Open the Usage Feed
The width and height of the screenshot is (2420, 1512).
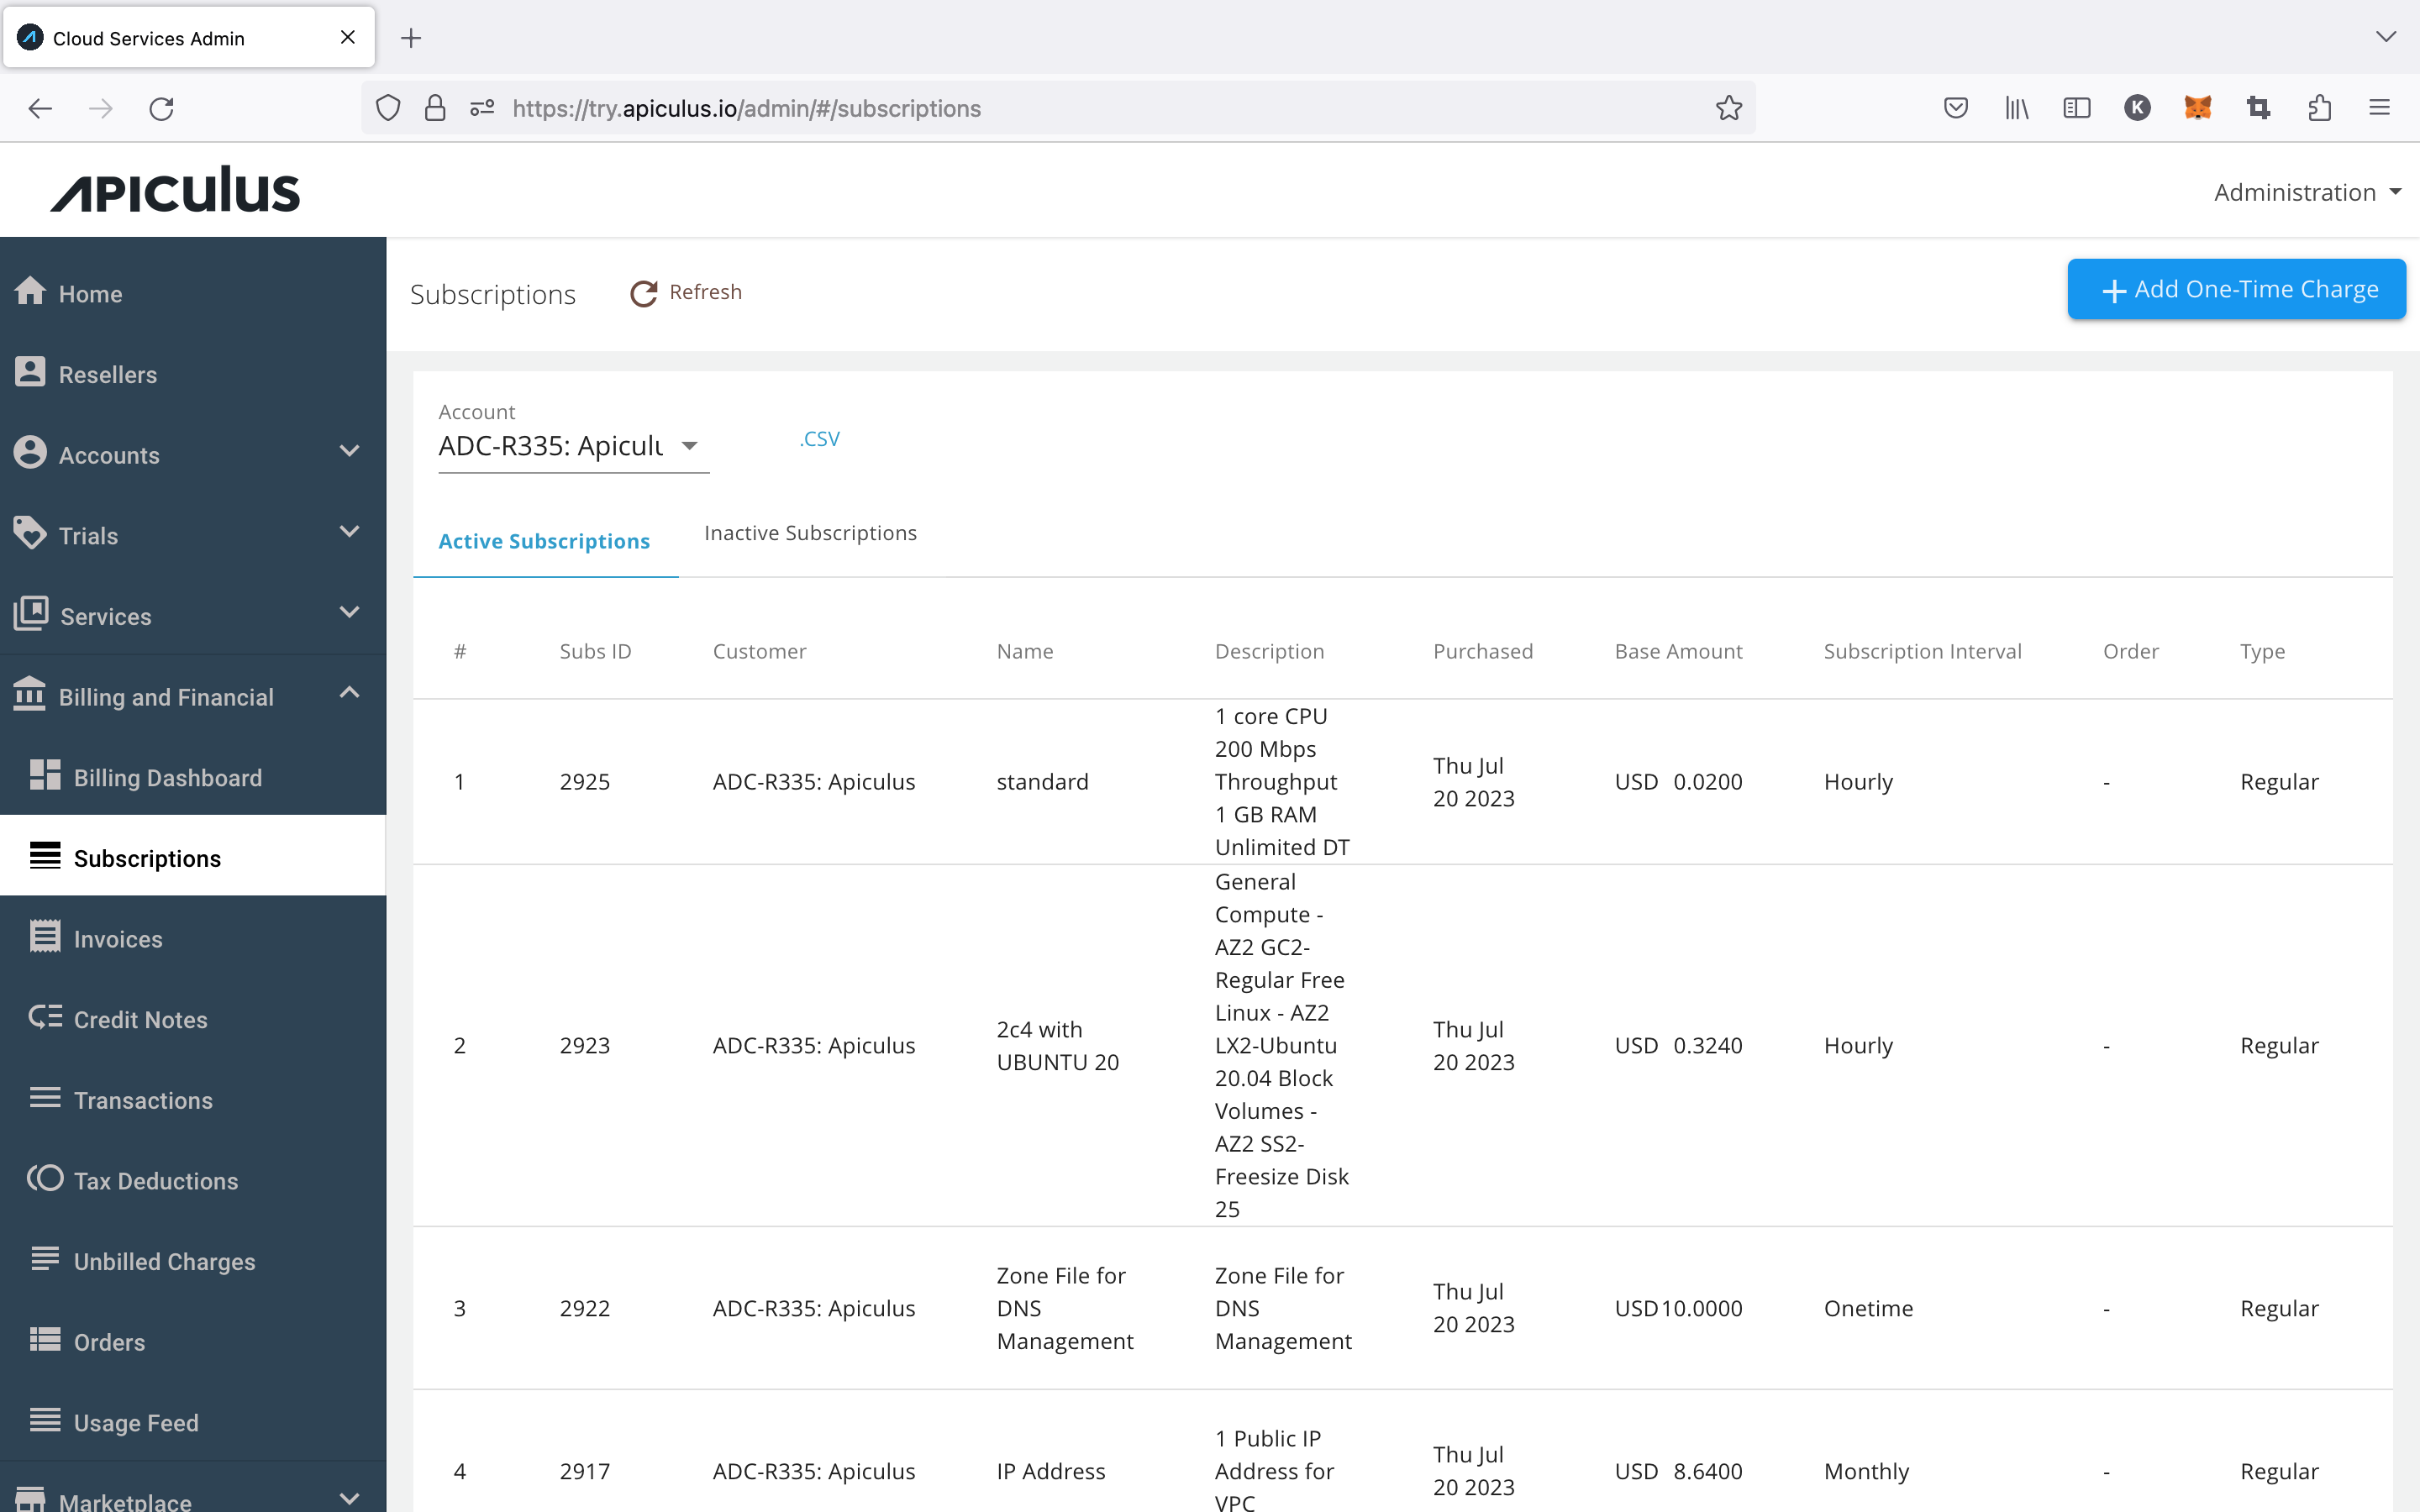pos(136,1422)
